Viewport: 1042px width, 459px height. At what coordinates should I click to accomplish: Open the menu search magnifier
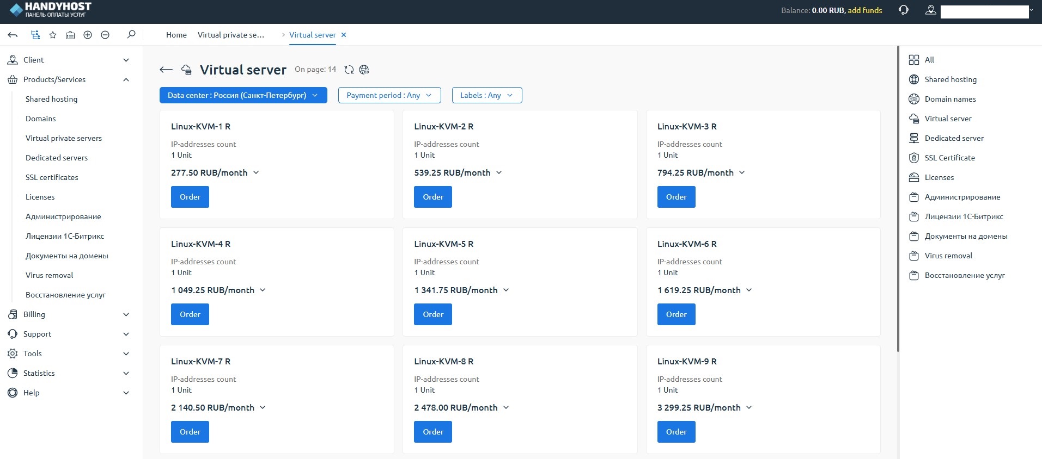point(131,35)
